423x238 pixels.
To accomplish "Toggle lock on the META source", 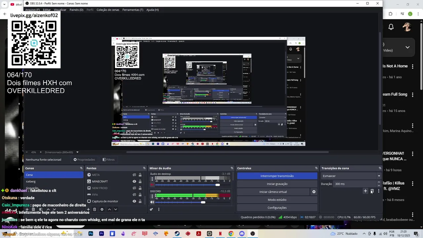I will pos(140,175).
